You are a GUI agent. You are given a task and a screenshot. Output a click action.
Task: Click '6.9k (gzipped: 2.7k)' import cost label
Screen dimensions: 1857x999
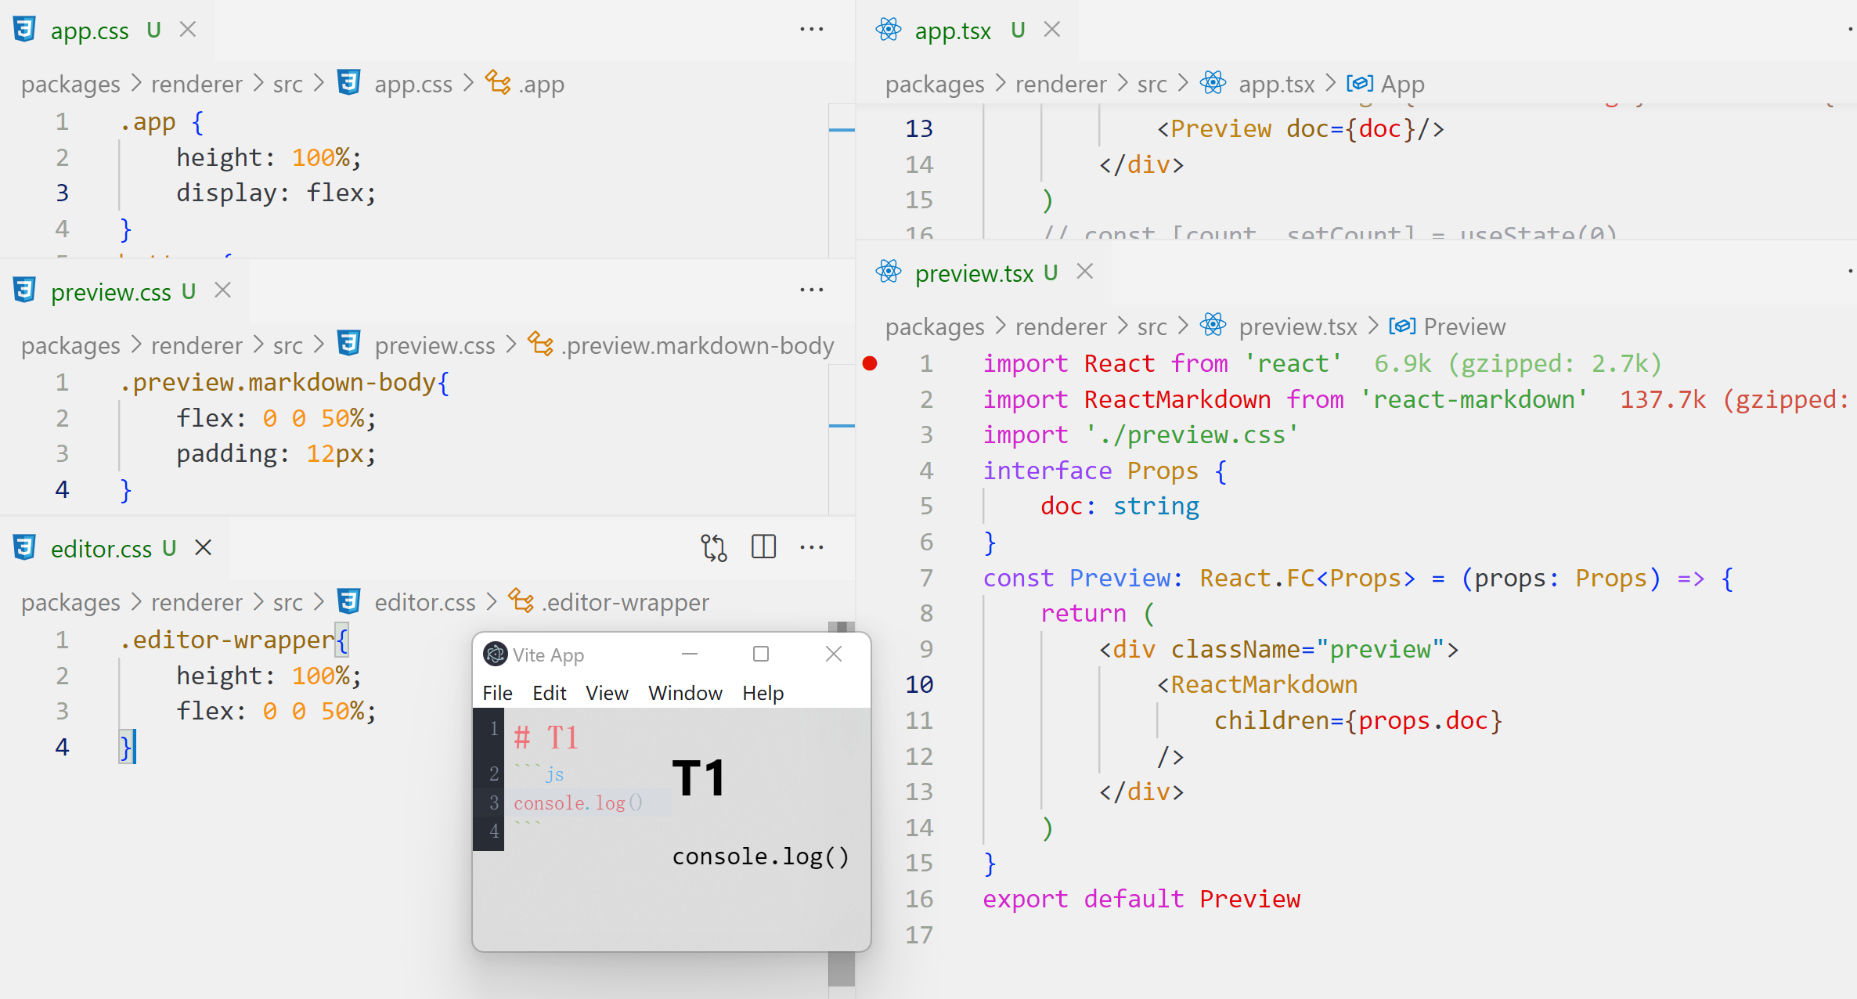[x=1518, y=363]
